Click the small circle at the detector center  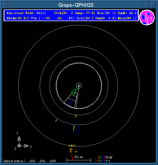tap(79, 86)
